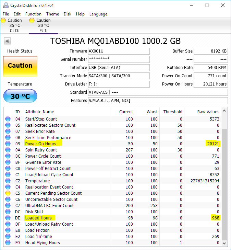Click the status circle for Reallocation Event Count

tap(8, 187)
